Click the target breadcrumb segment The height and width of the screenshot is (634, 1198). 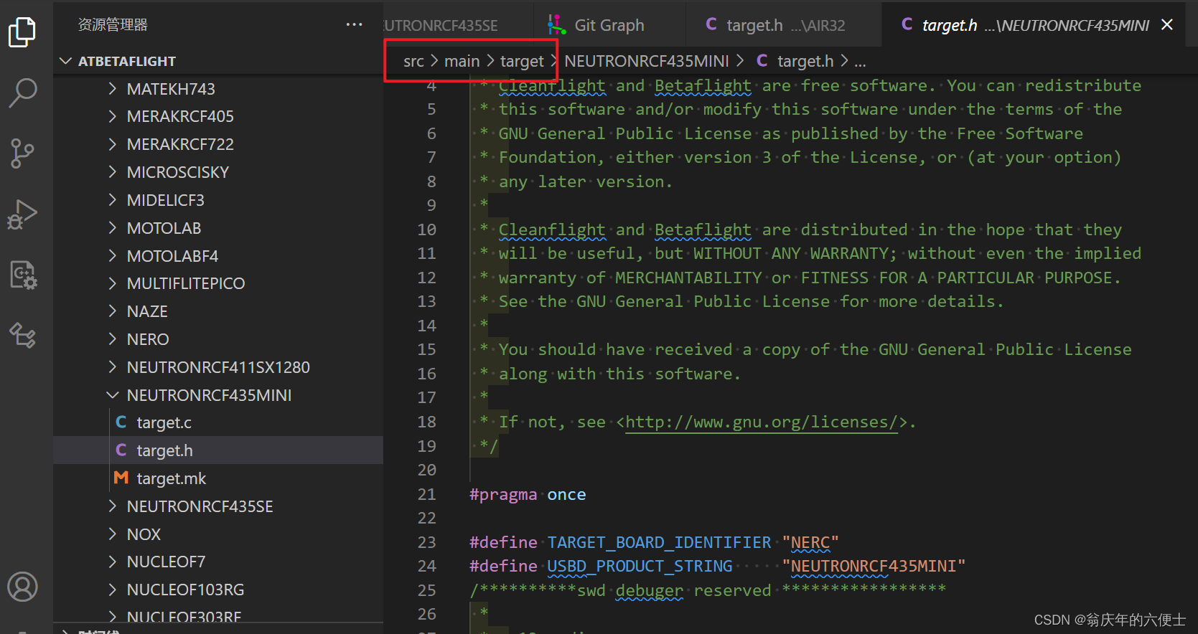[x=522, y=62]
